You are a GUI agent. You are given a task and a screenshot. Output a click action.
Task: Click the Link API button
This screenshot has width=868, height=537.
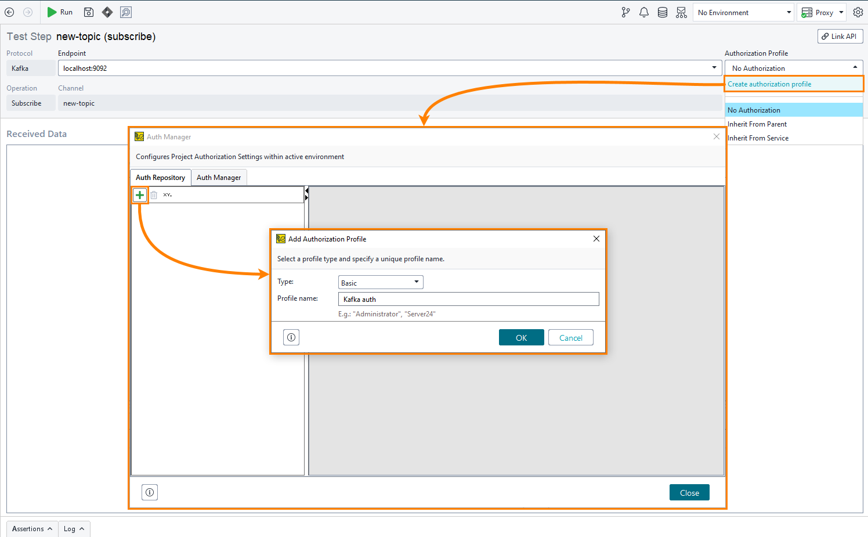click(840, 36)
